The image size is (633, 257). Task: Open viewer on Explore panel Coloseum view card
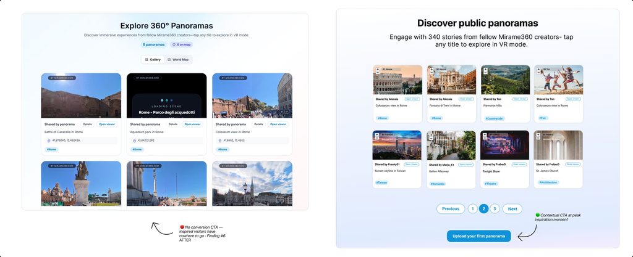(278, 124)
